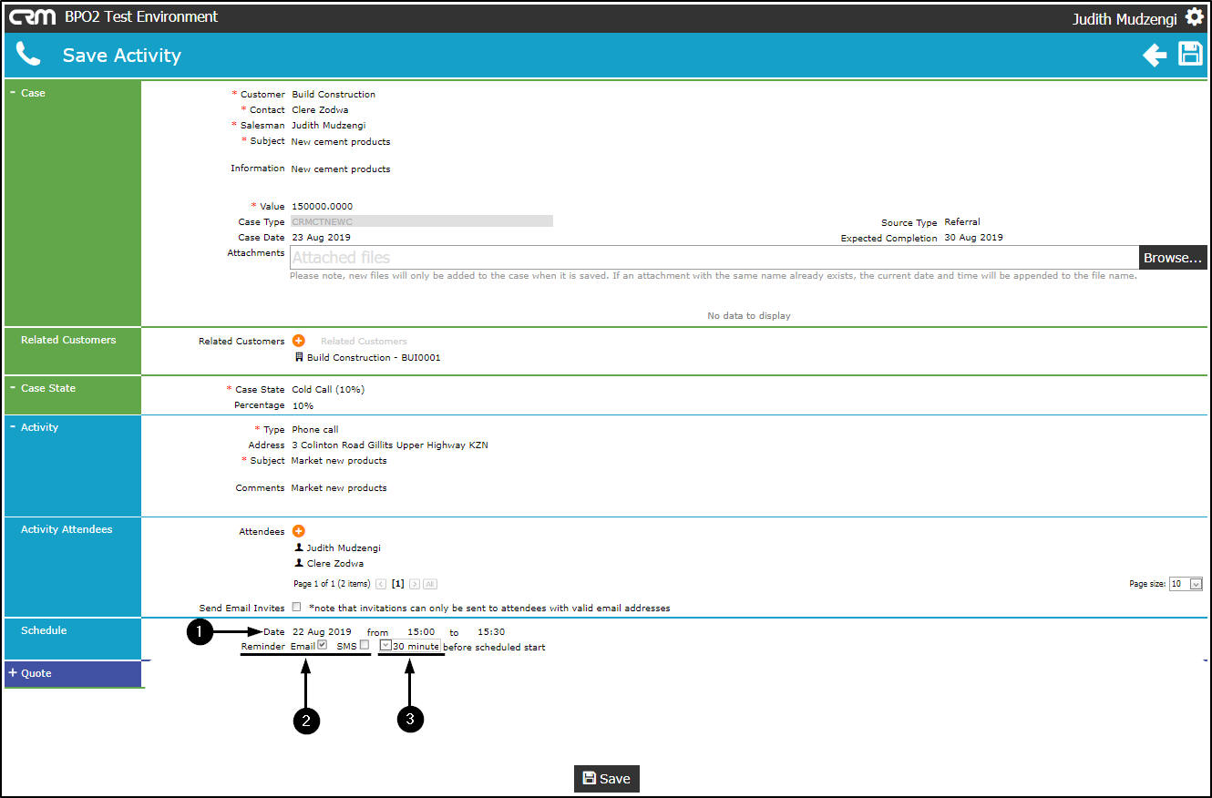
Task: Click the Save button at bottom
Action: (606, 779)
